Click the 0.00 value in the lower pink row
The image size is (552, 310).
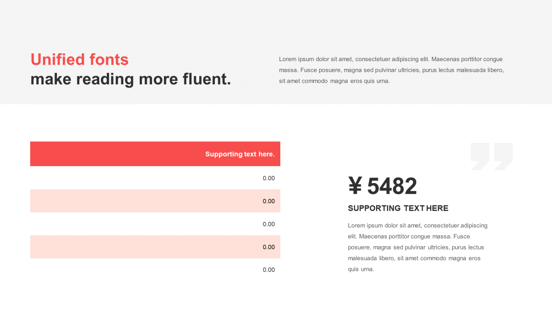click(x=269, y=247)
